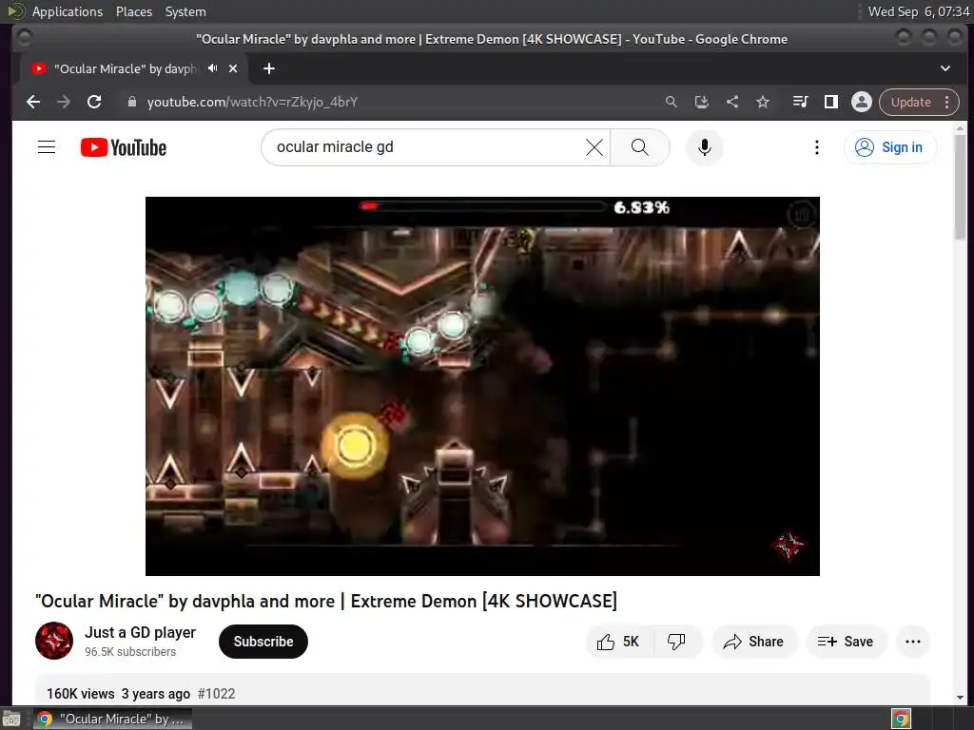Click the video title text
The width and height of the screenshot is (974, 730).
pos(326,601)
